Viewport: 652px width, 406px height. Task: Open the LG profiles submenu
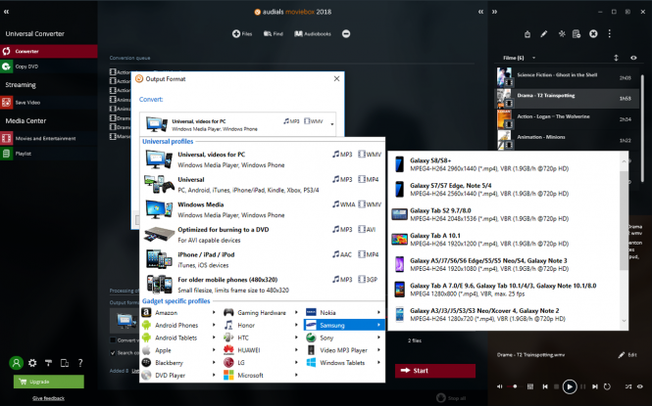pyautogui.click(x=261, y=362)
